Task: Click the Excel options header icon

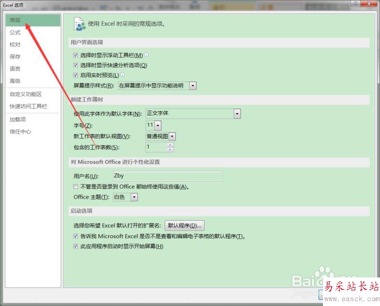Action: click(x=79, y=24)
